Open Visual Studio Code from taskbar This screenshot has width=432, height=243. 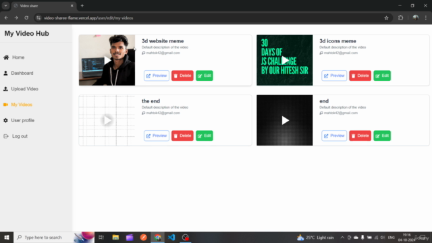pos(171,237)
